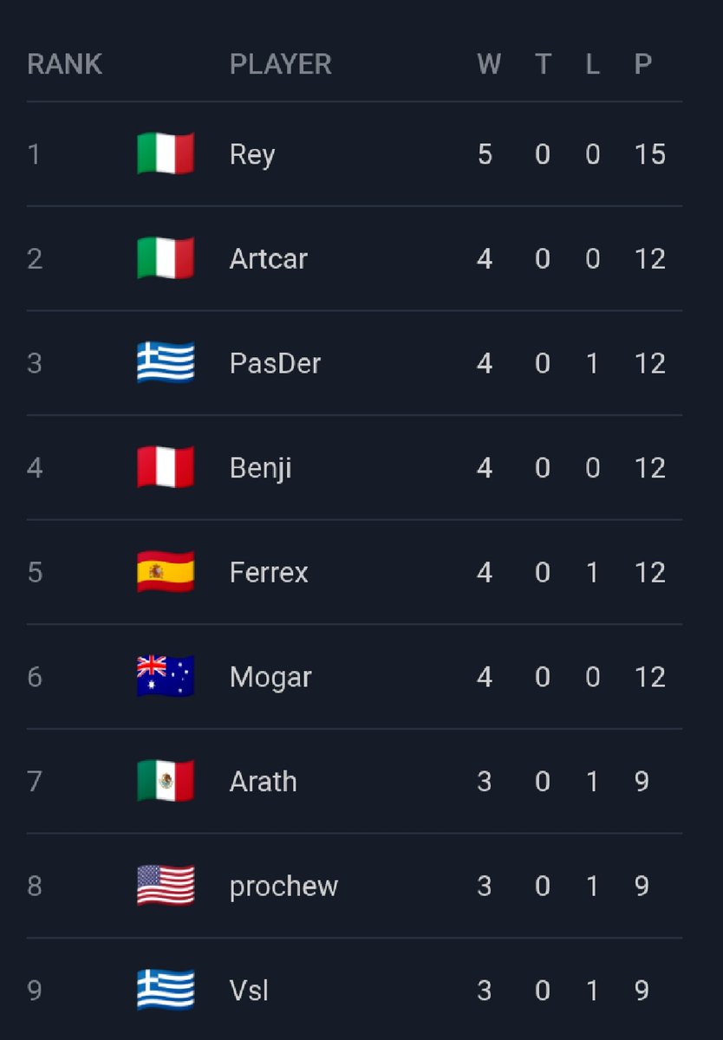Click the Peru flag beside Benji
The height and width of the screenshot is (1040, 723).
click(x=166, y=468)
